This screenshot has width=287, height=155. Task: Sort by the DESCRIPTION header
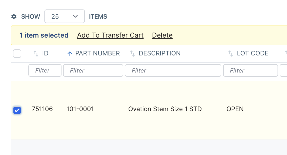160,53
